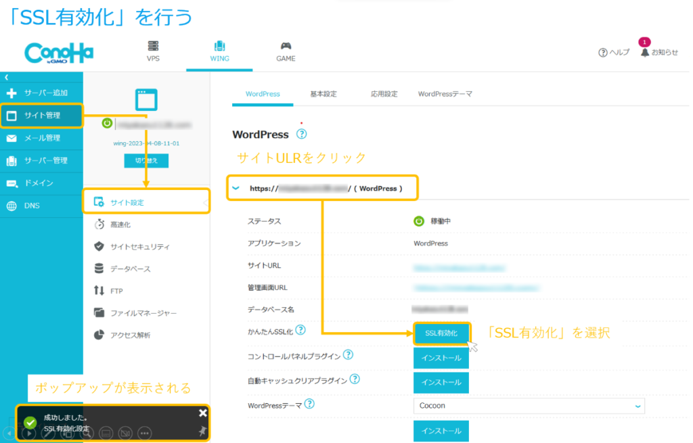Go to the next slide arrow
The image size is (693, 443).
point(28,434)
